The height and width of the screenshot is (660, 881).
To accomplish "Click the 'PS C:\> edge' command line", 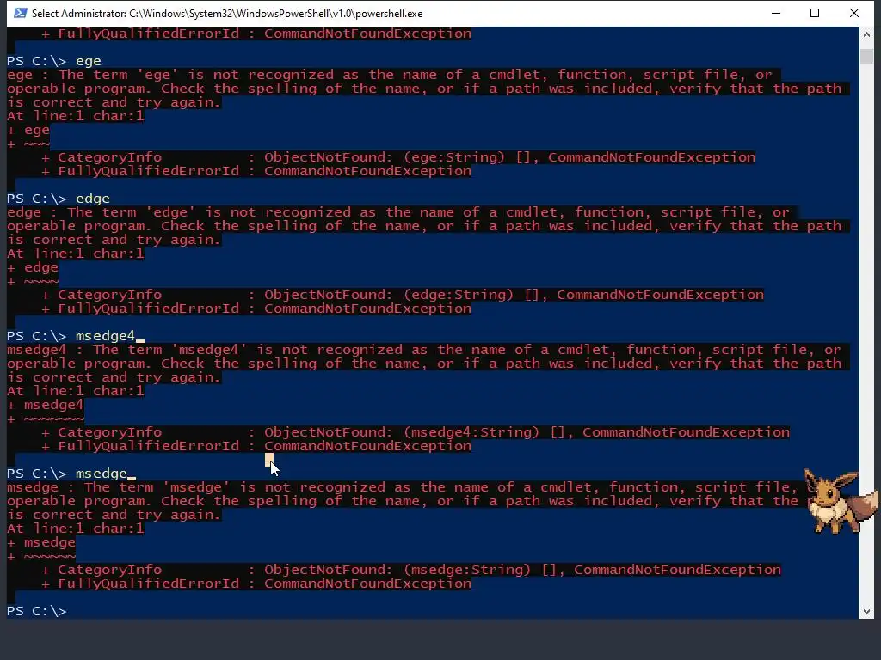I will [59, 199].
